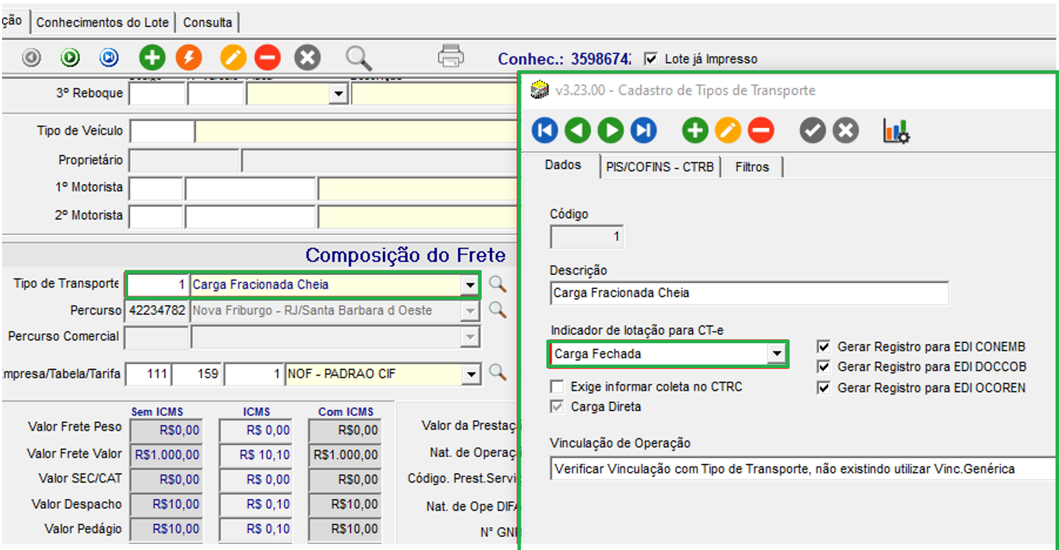Open the 3º Reboque dropdown arrow
The height and width of the screenshot is (550, 1059).
click(338, 94)
